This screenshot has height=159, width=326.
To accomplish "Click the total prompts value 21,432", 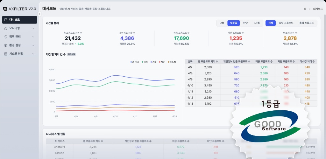I will (x=73, y=38).
